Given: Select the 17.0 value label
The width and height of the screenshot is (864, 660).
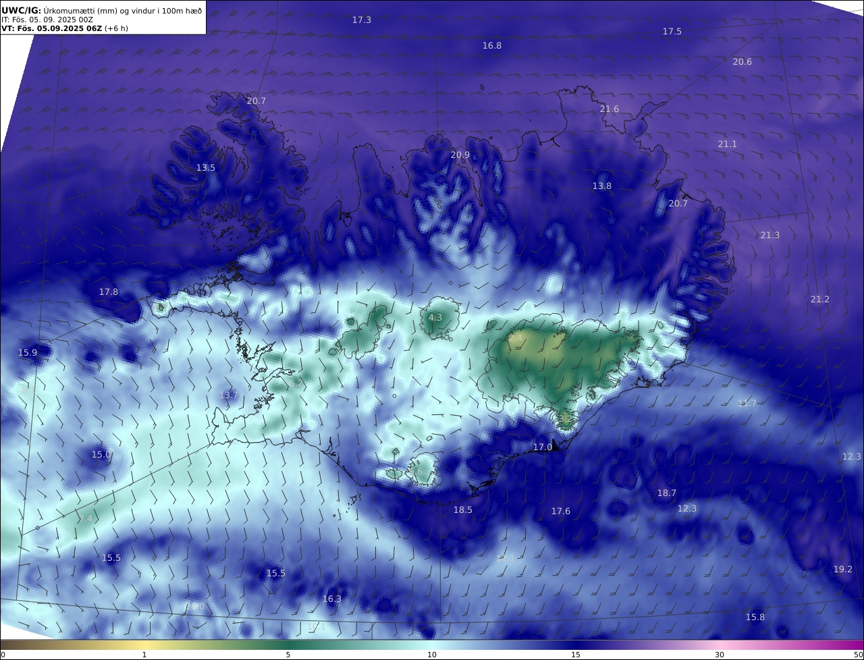Looking at the screenshot, I should (543, 447).
